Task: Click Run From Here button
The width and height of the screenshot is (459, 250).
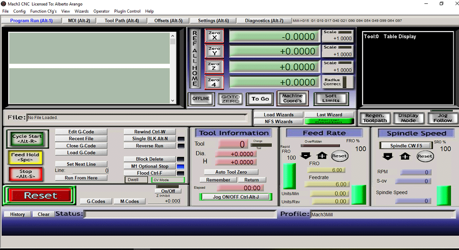Action: pos(81,178)
